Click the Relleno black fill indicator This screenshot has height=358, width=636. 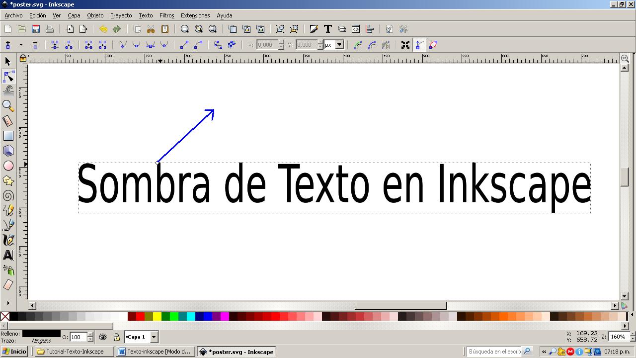(41, 334)
